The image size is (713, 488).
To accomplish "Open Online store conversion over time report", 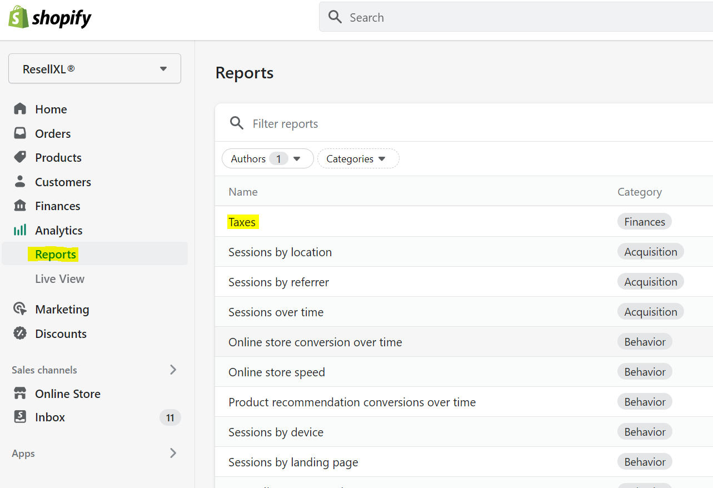I will pyautogui.click(x=315, y=342).
